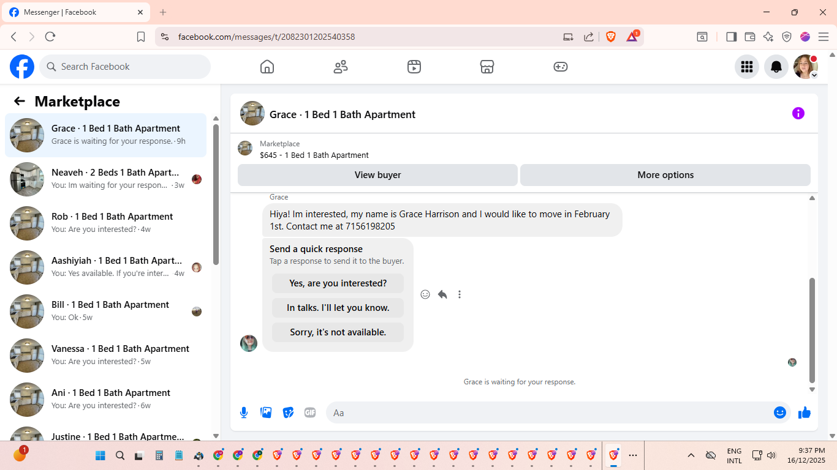The width and height of the screenshot is (837, 470).
Task: Toggle the browser sidebar panel
Action: (x=731, y=37)
